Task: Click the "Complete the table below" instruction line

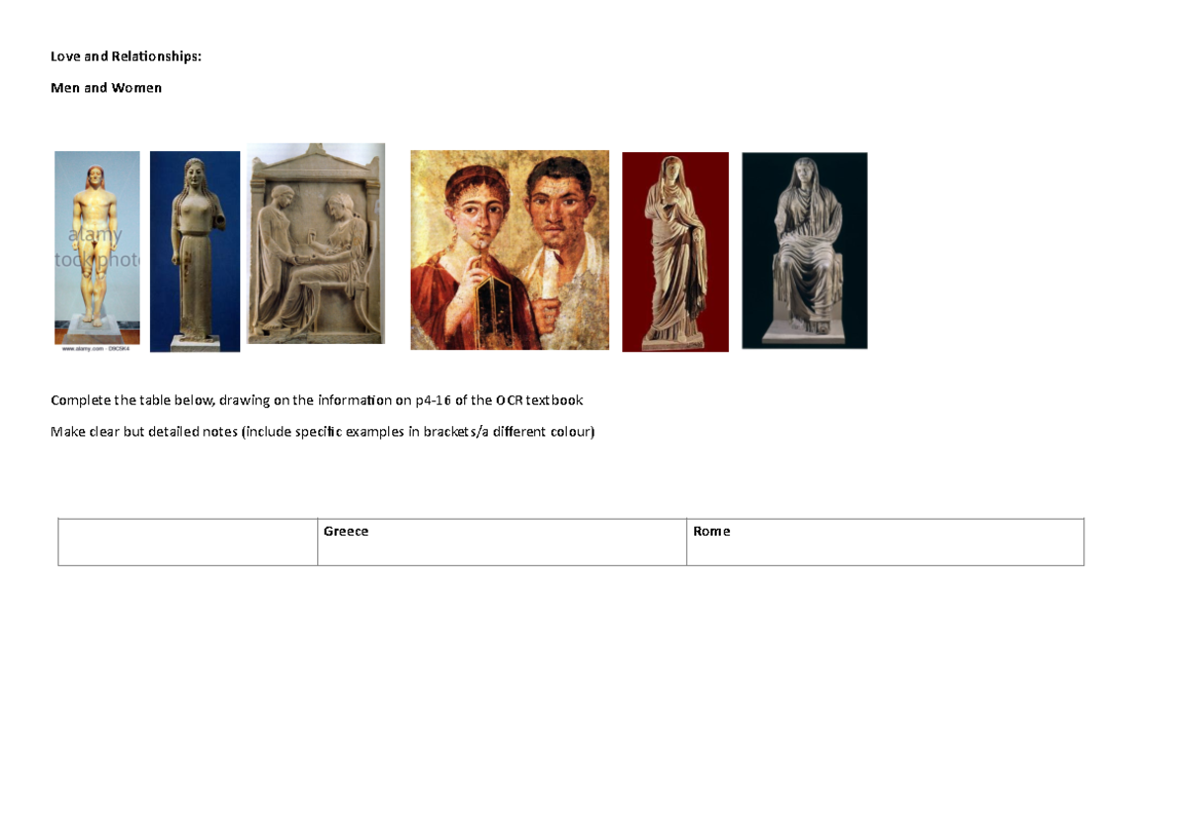Action: (316, 400)
